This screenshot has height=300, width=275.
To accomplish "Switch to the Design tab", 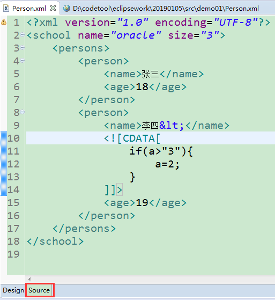I will pos(13,290).
